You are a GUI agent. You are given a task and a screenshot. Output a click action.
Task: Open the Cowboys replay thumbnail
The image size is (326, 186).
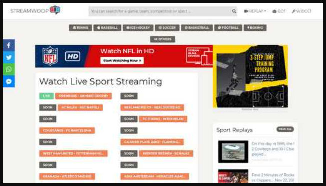[x=233, y=152]
